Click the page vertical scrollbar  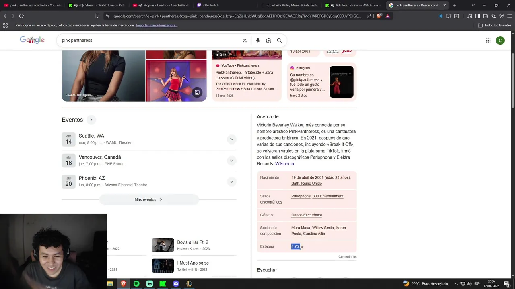(513, 80)
